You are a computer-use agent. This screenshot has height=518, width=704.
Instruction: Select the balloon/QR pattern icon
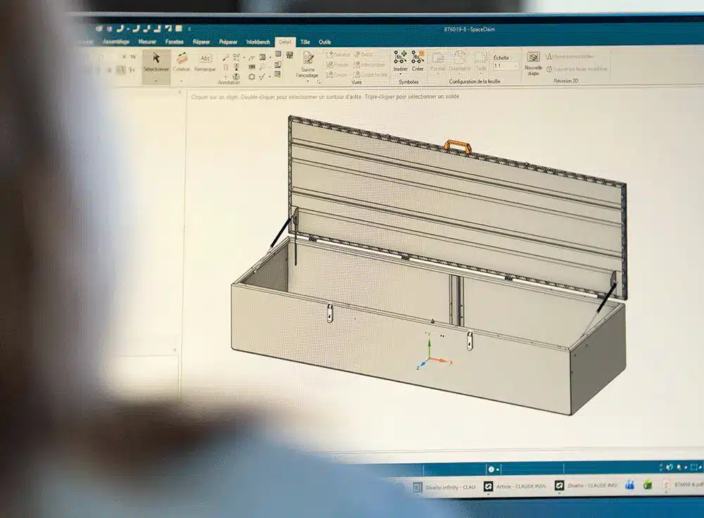point(289,55)
